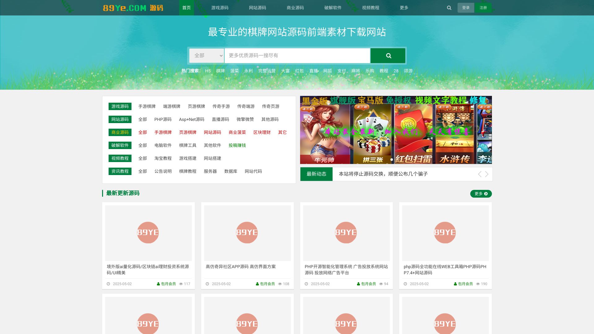Open red 商业菠菜 link

[237, 132]
